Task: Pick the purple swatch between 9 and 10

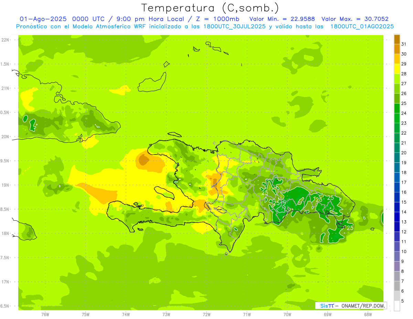Action: [x=397, y=256]
